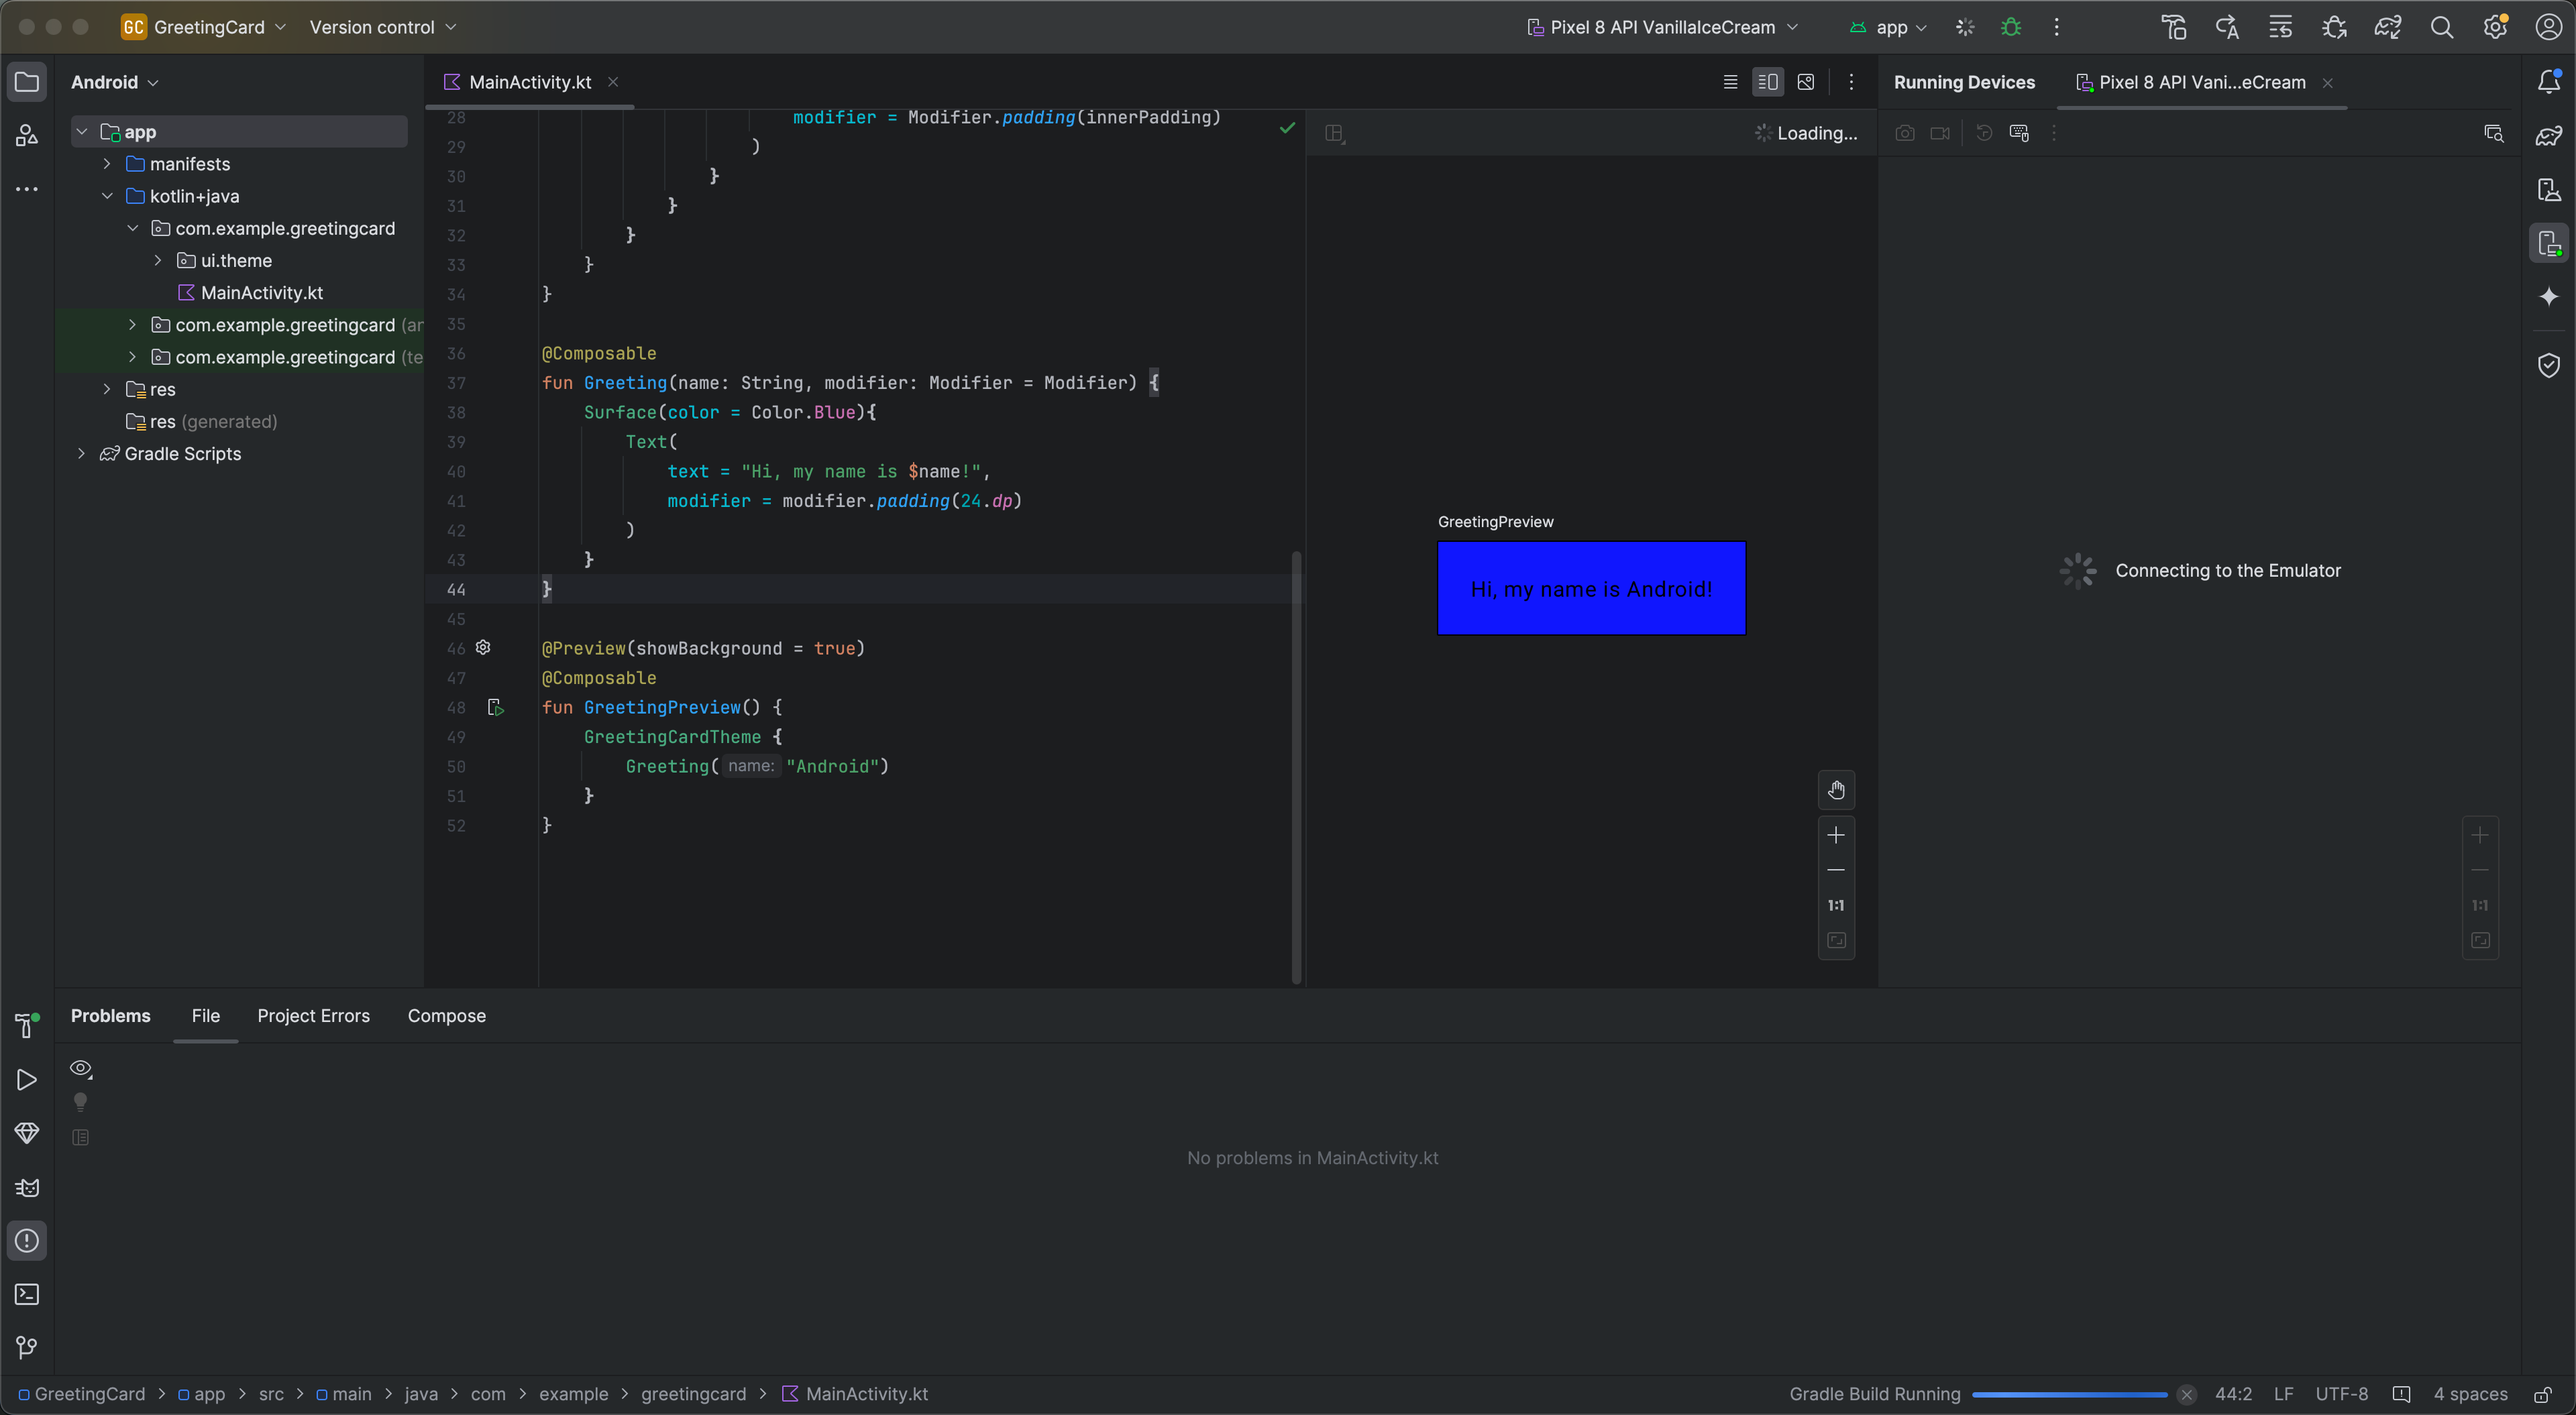Open More tool windows ellipsis in left sidebar

tap(27, 189)
